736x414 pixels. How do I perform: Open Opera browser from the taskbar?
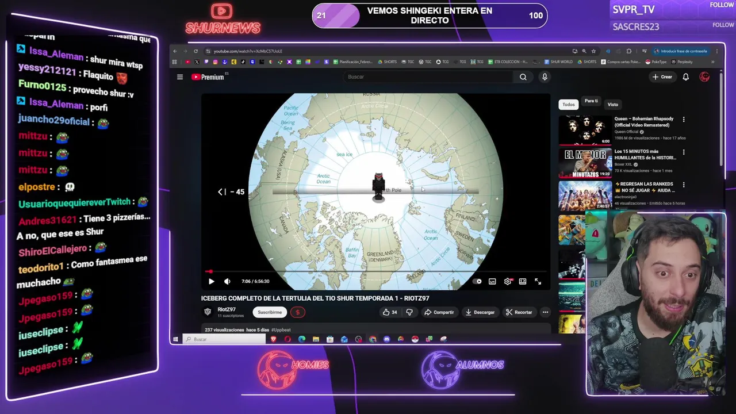287,339
